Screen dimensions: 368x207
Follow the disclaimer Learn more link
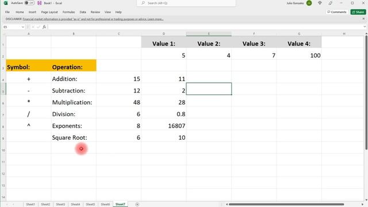155,19
